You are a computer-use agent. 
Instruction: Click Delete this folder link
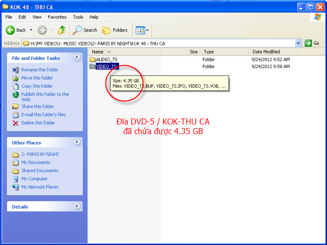click(x=38, y=123)
